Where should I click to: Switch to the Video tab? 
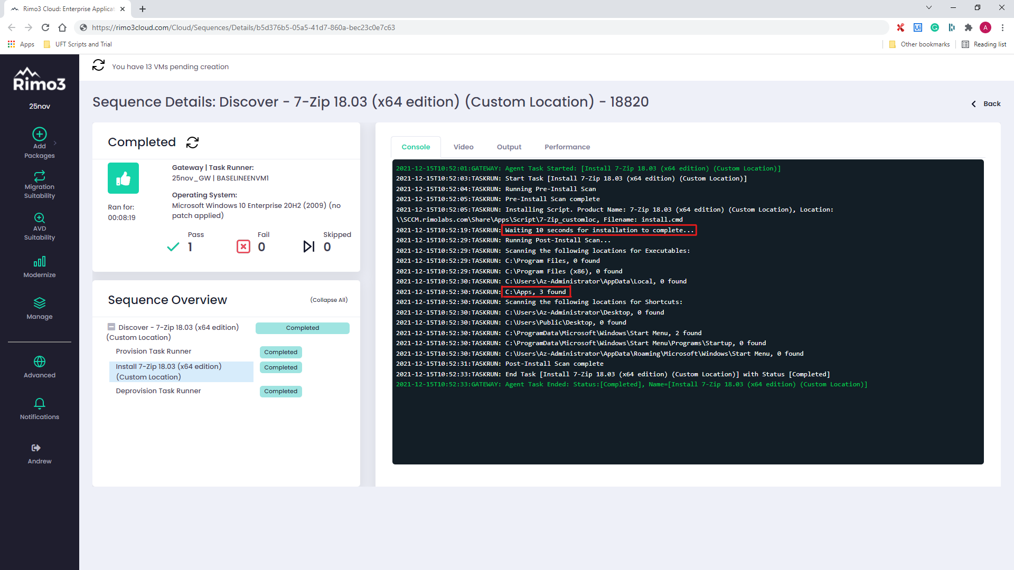tap(463, 147)
